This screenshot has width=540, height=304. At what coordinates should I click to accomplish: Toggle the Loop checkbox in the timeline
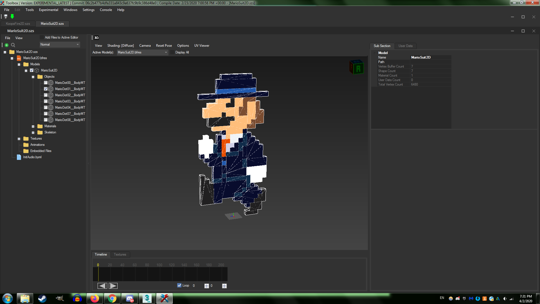coord(179,285)
